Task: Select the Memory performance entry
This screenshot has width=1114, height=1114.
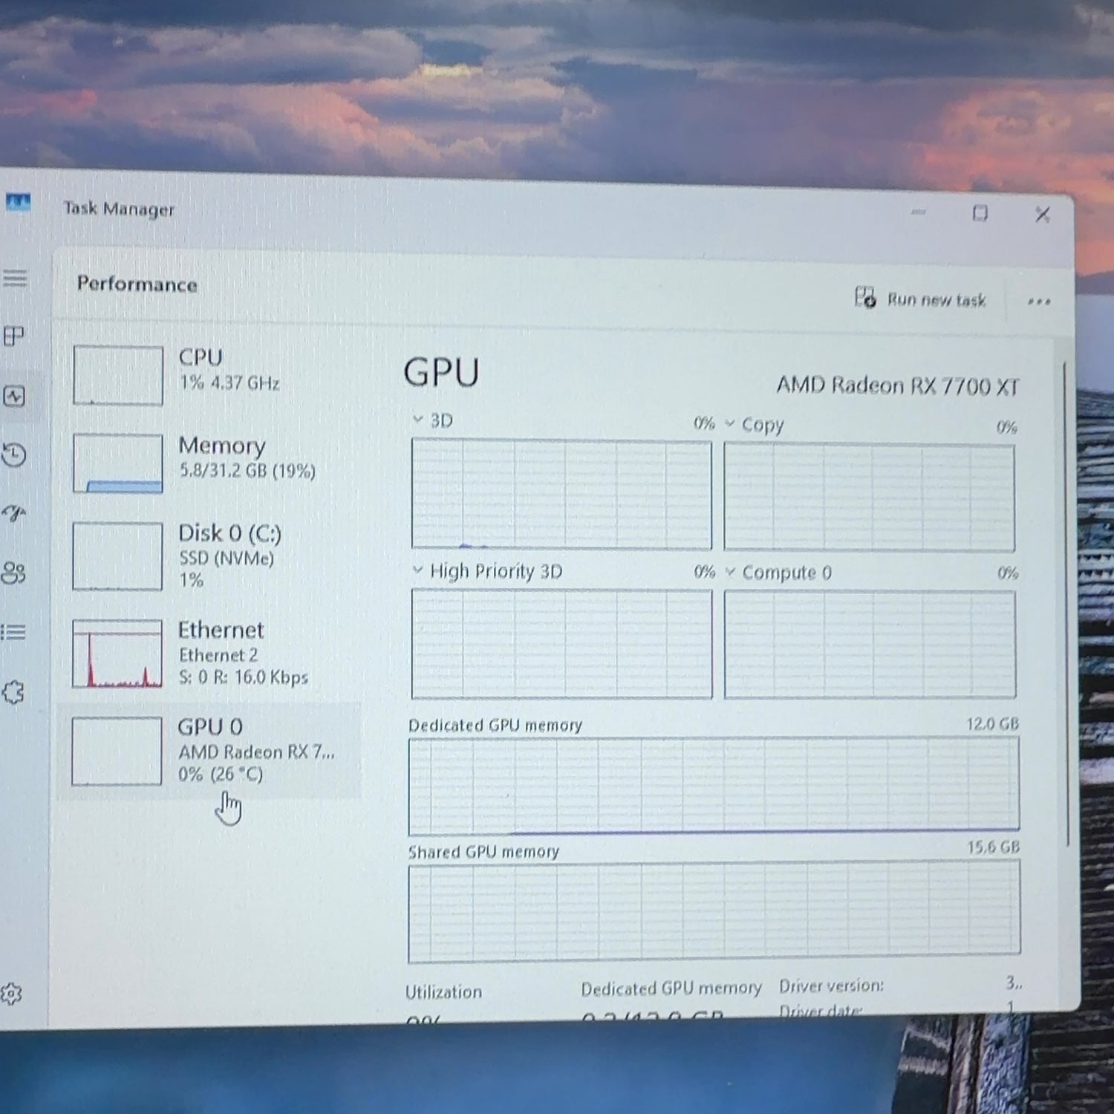Action: coord(209,463)
